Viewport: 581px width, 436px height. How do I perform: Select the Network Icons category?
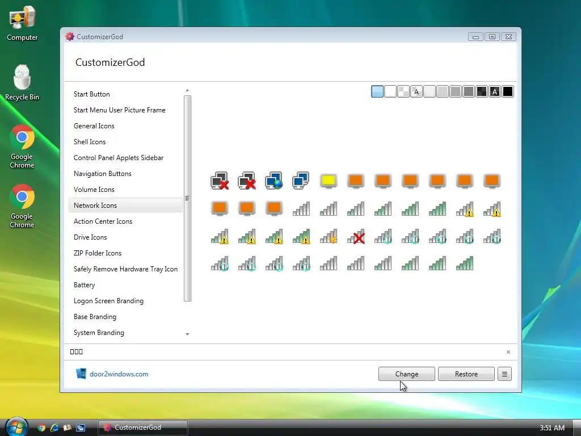pos(125,206)
